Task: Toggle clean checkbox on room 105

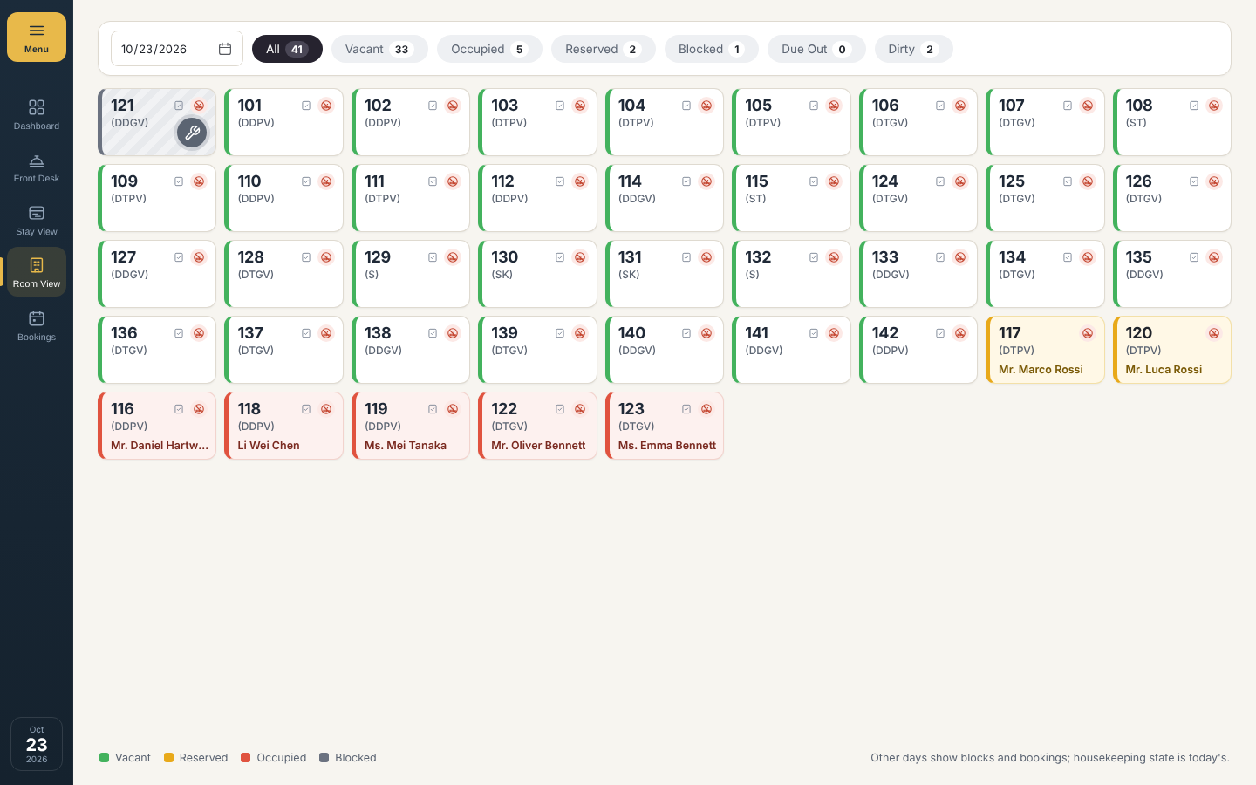Action: 814,106
